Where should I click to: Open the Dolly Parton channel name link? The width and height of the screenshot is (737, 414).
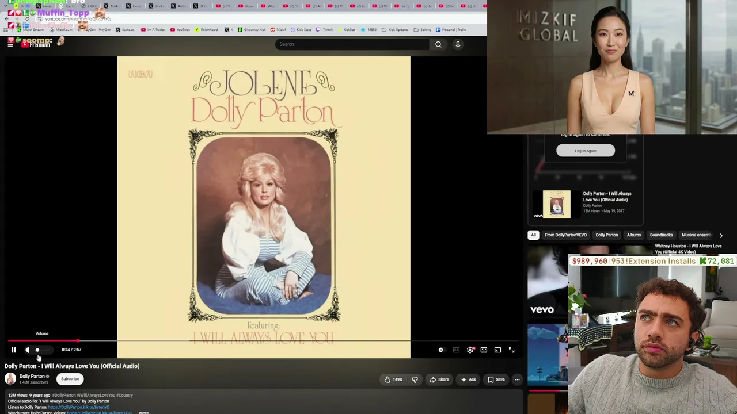tap(32, 376)
